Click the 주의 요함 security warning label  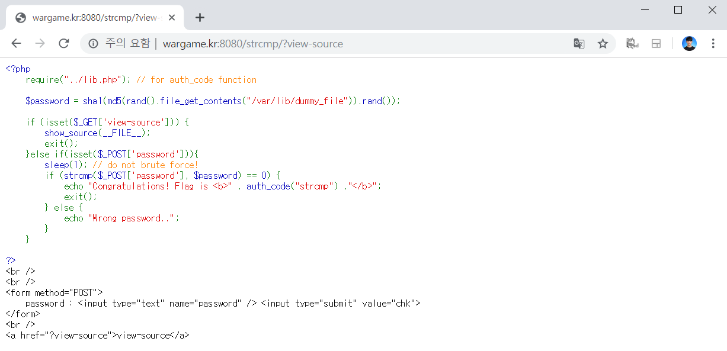click(x=128, y=43)
